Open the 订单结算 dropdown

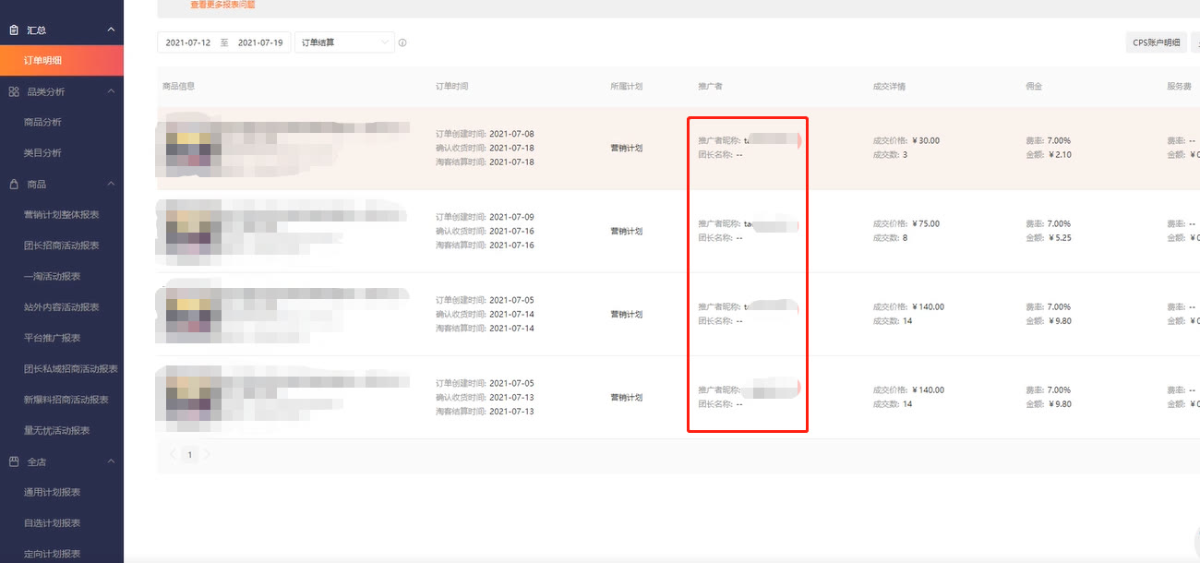344,42
